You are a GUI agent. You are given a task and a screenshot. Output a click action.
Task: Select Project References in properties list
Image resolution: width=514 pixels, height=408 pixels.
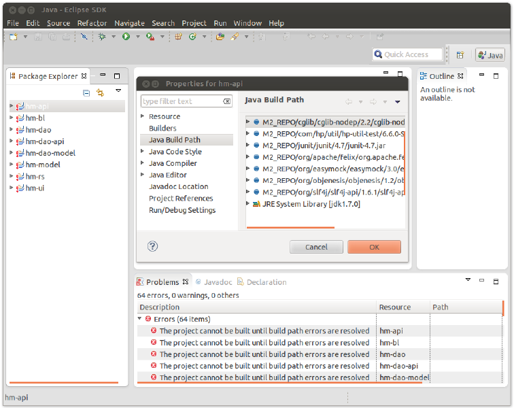[x=180, y=199]
